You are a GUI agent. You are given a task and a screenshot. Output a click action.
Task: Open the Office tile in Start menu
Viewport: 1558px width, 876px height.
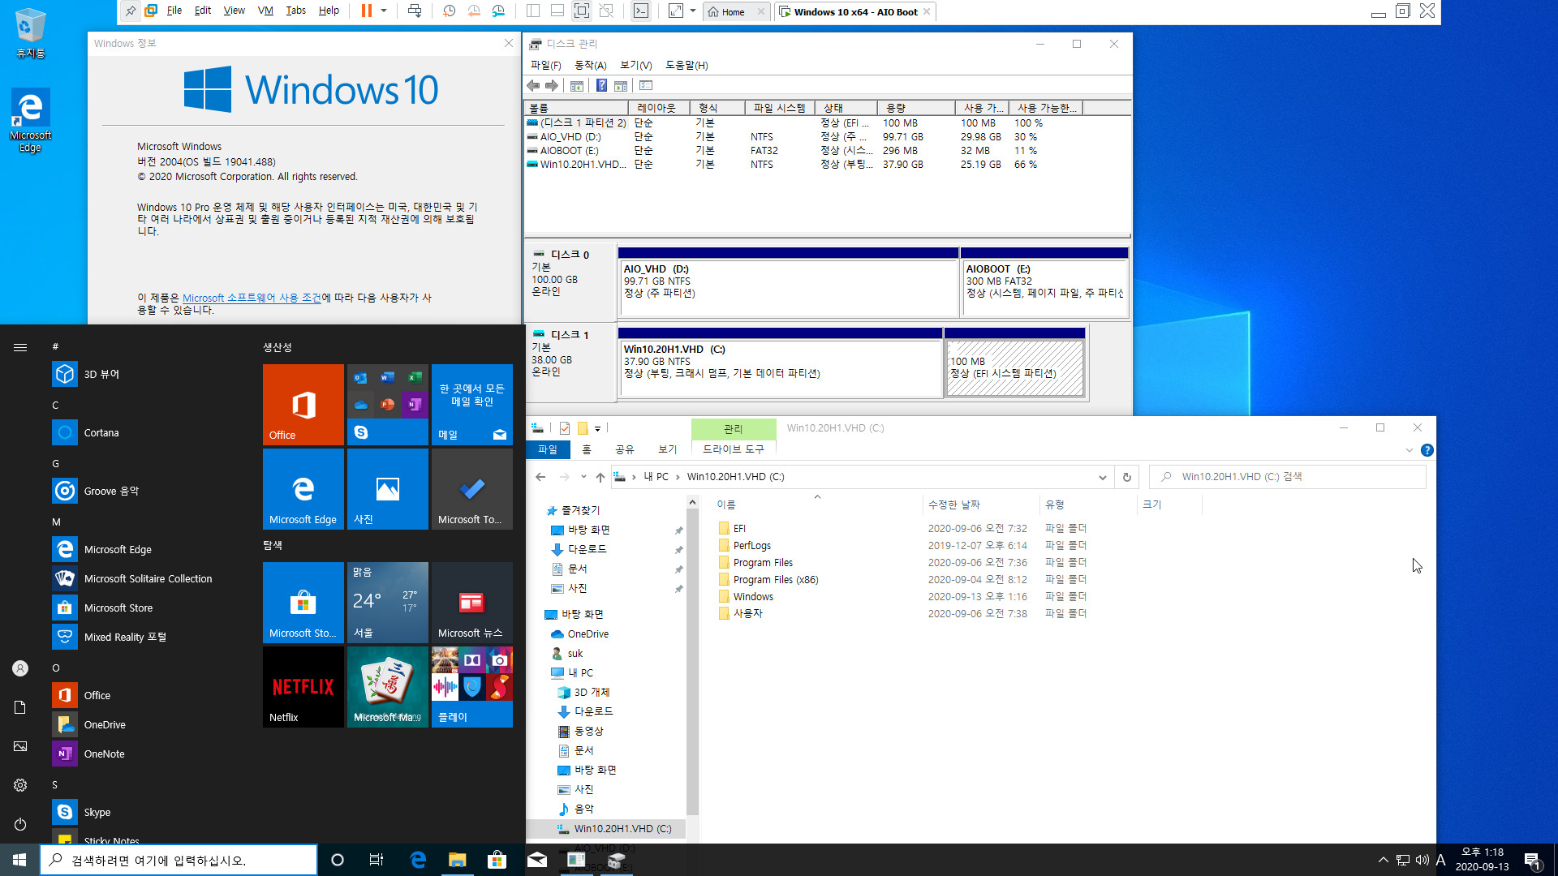(x=303, y=405)
